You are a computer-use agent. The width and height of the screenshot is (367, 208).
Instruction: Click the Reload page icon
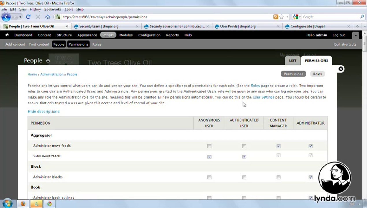[28, 17]
